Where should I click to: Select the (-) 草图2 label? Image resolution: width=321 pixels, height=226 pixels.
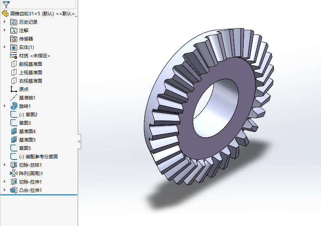click(x=28, y=115)
